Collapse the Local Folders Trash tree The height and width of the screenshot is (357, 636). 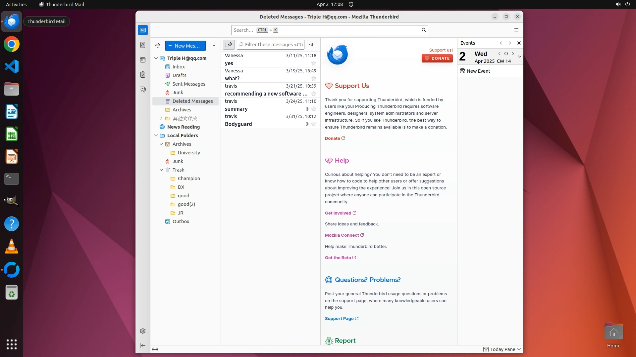(161, 170)
